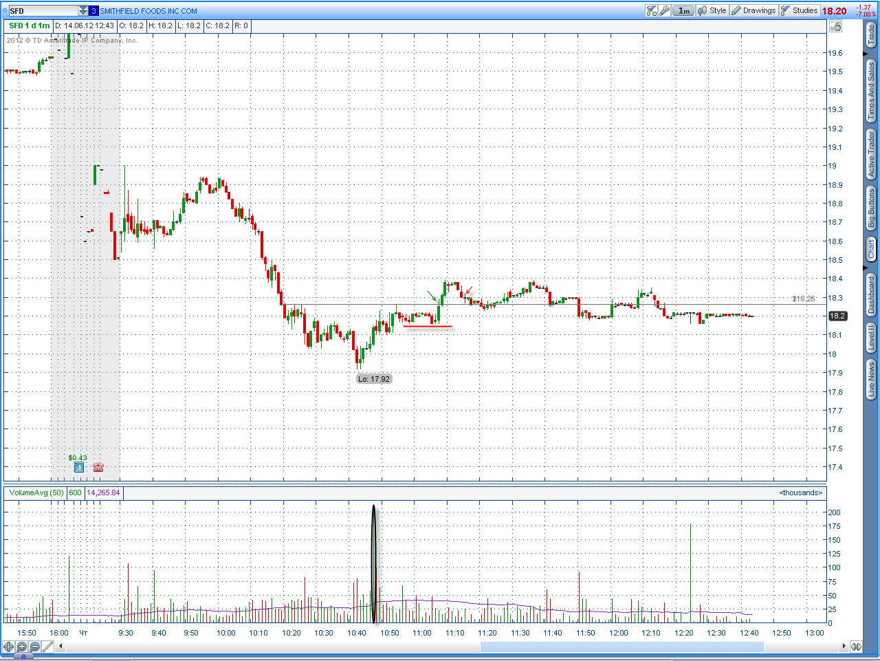Click the blue link number 3 box
Screen dimensions: 880x661
pyautogui.click(x=94, y=11)
